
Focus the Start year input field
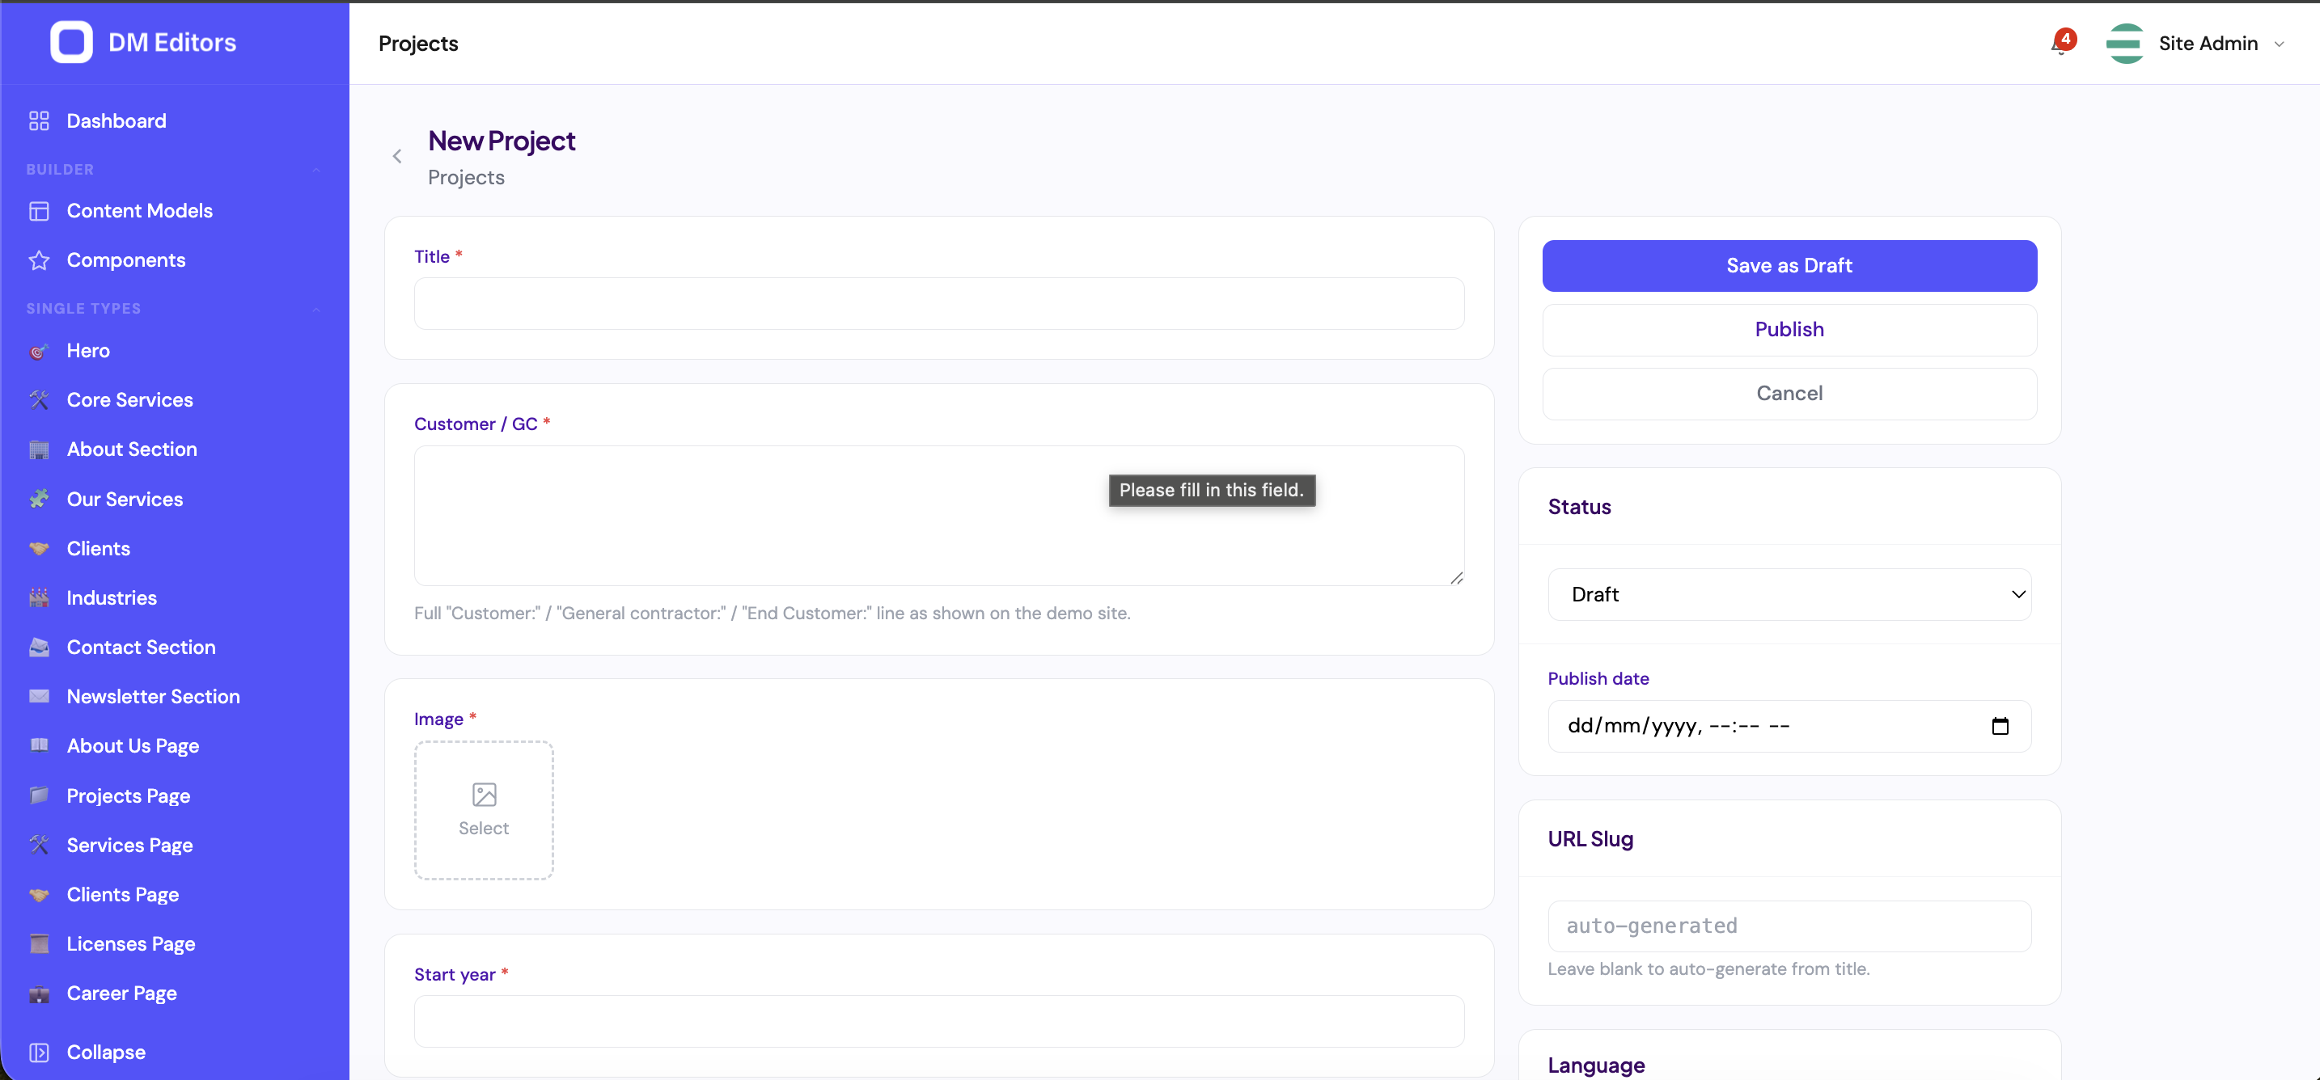point(939,1021)
